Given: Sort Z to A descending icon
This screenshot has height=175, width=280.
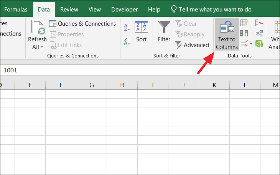Looking at the screenshot, I should coord(127,41).
